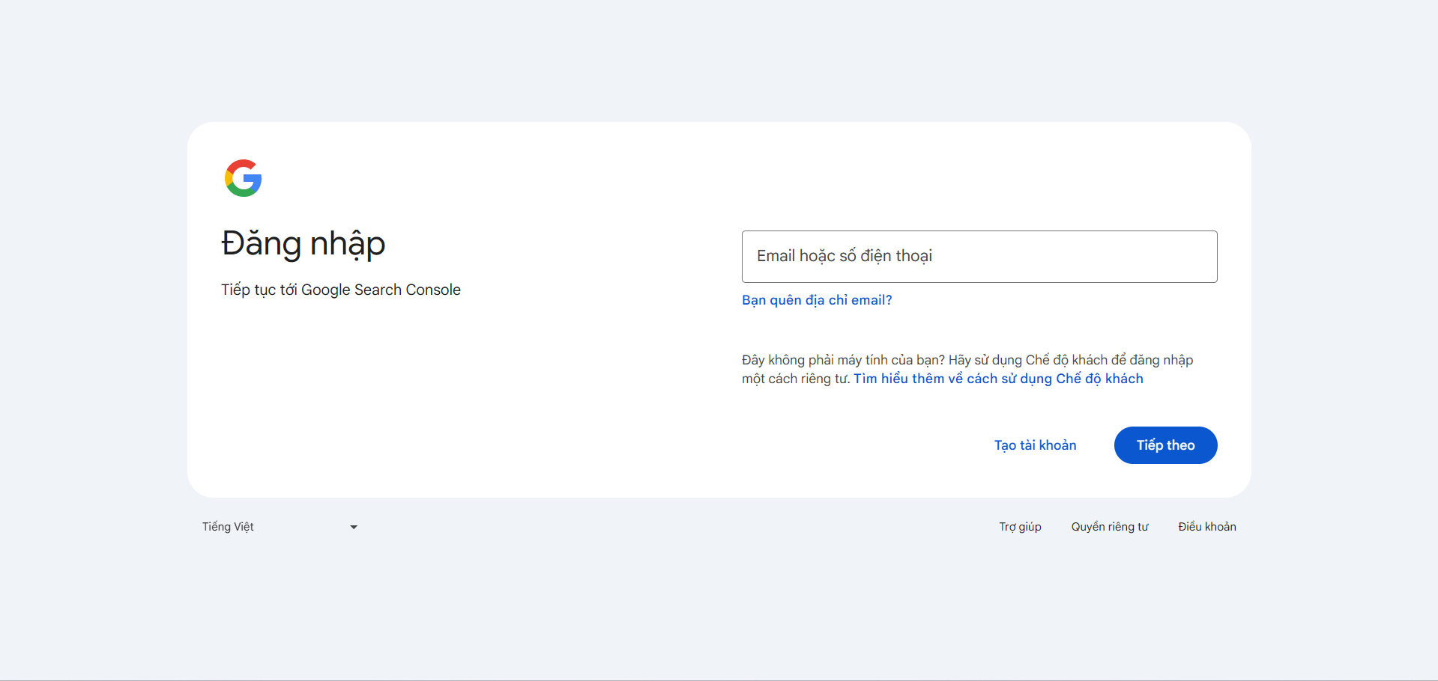Open 'Bạn quên địa chỉ email?' link
The image size is (1438, 681).
(817, 300)
